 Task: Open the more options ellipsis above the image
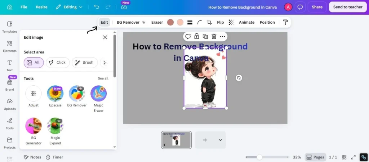pyautogui.click(x=222, y=36)
